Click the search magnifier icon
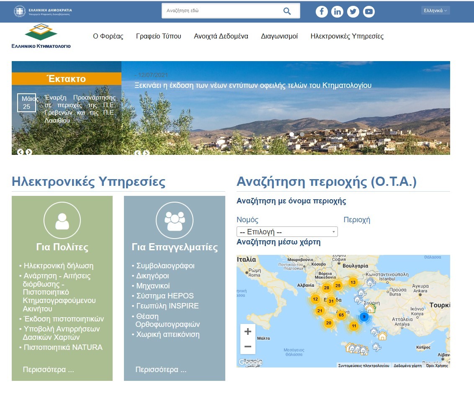 tap(287, 10)
